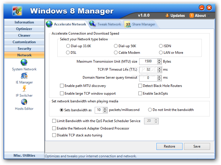Viewport: 221px width, 165px height.
Task: Click the Save button
Action: [197, 146]
